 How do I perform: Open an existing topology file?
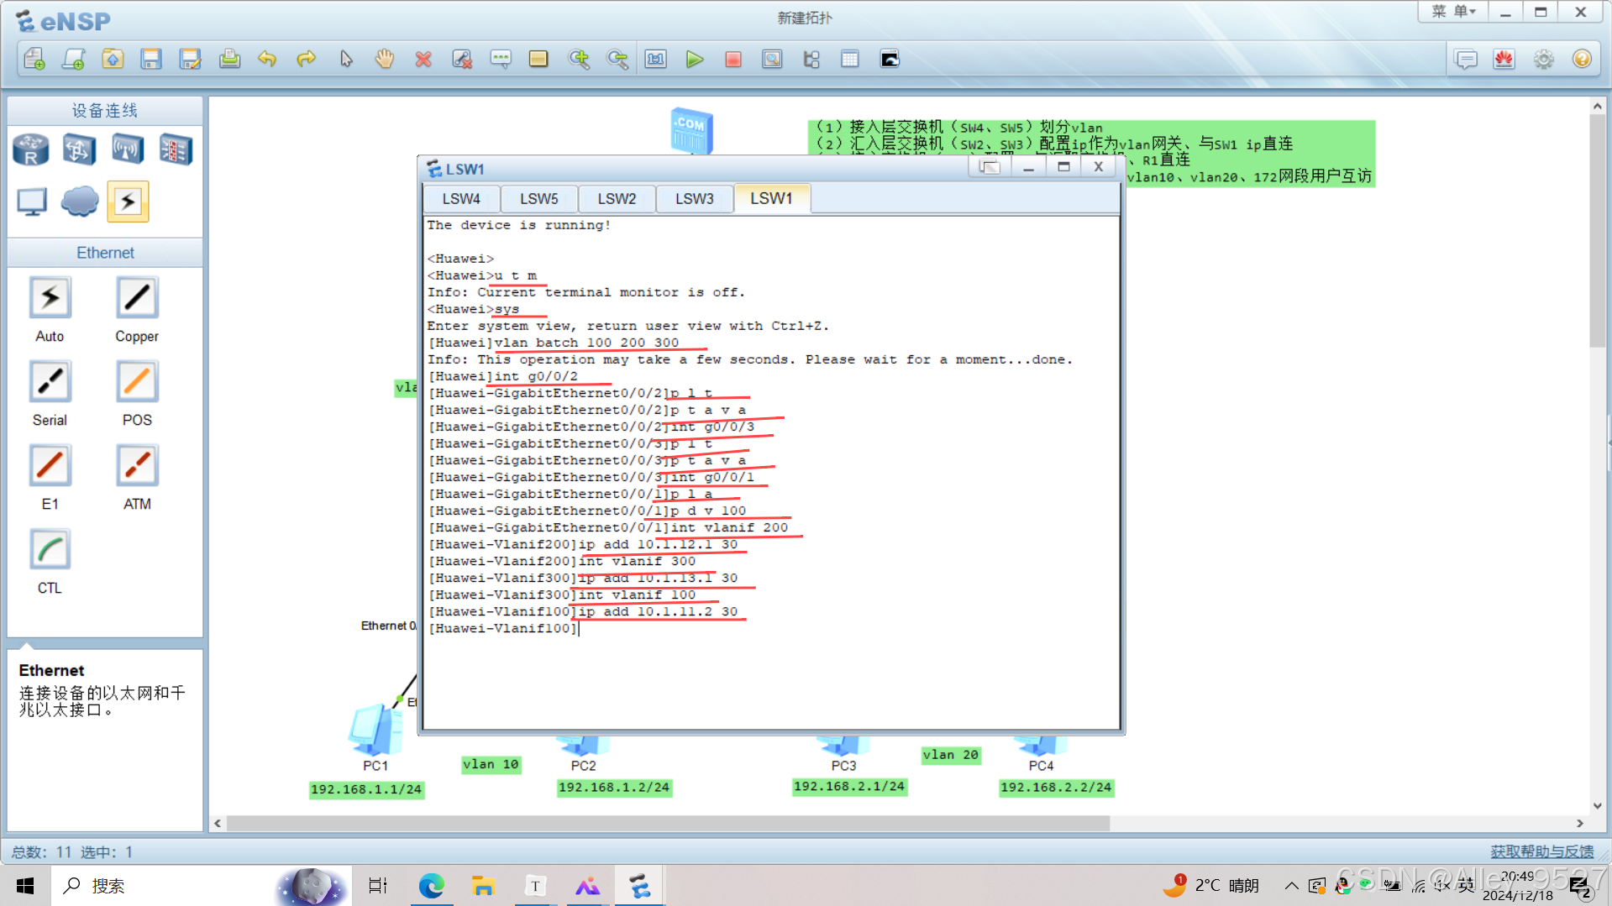click(113, 59)
